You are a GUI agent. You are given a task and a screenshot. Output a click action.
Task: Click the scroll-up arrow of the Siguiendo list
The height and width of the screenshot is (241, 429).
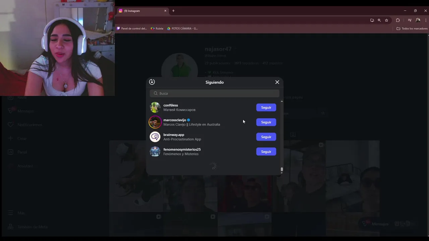tap(282, 101)
